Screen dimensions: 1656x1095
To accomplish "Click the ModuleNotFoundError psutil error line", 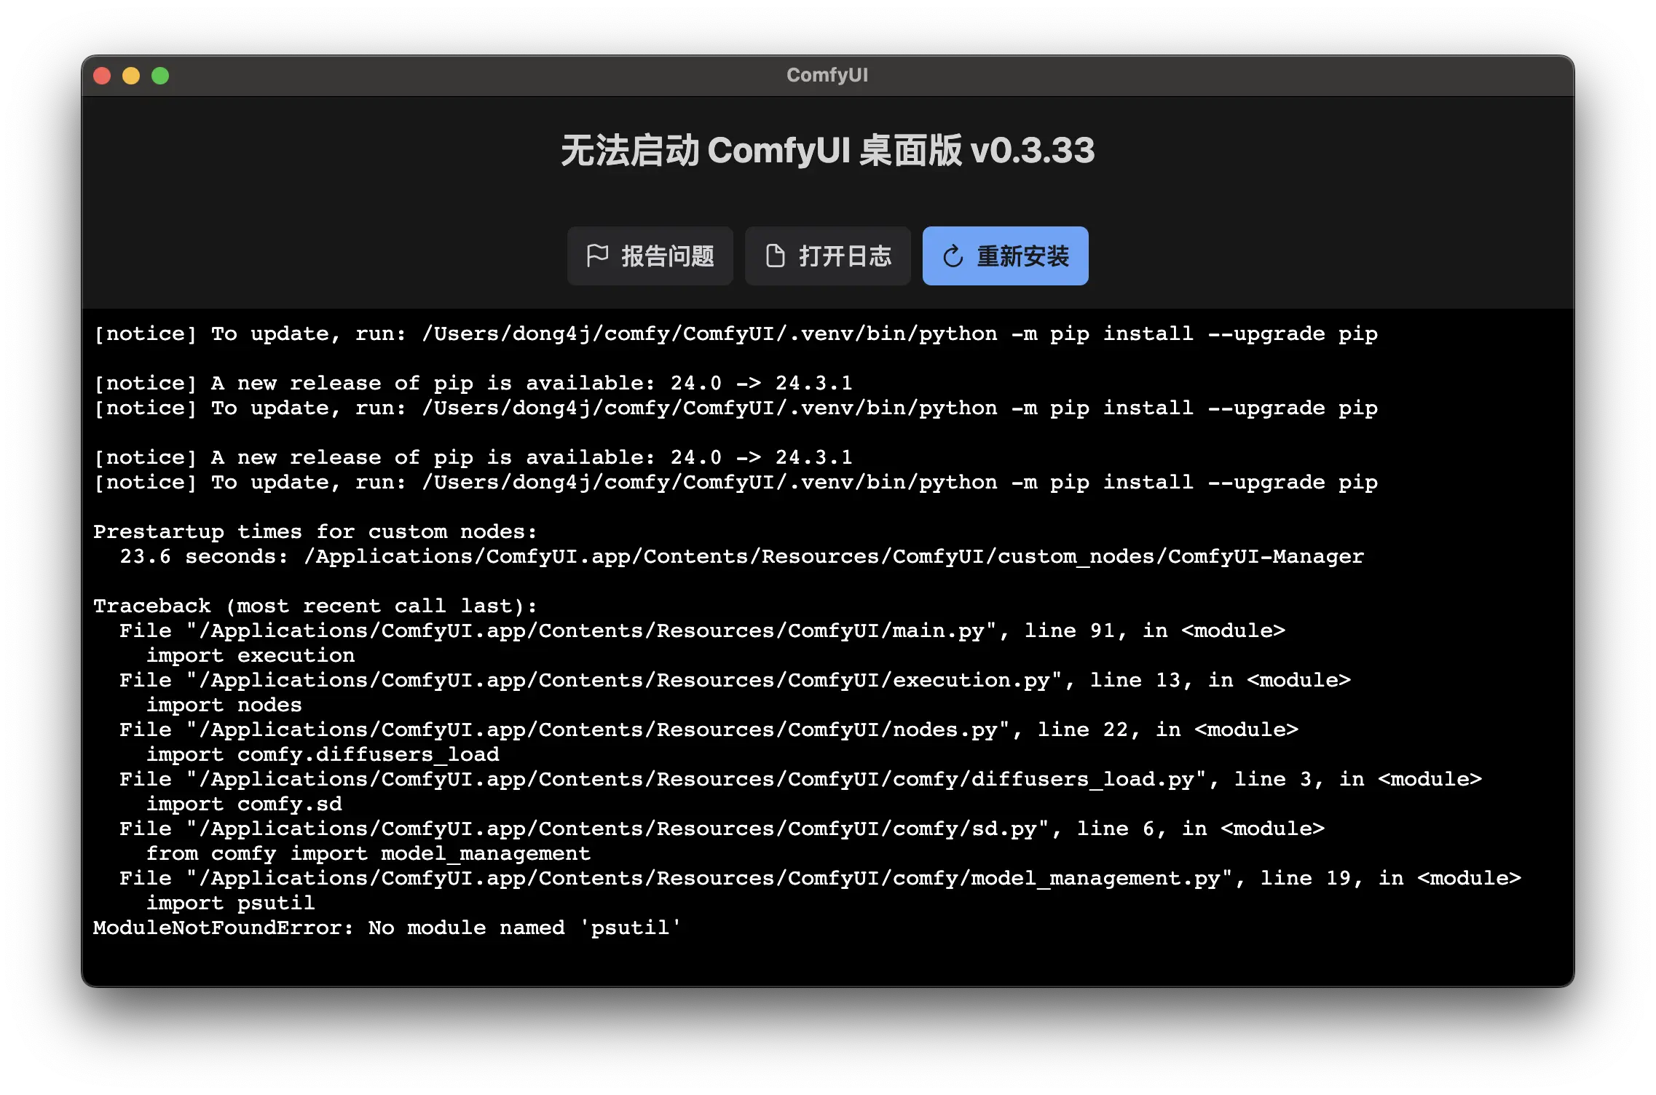I will pos(387,928).
